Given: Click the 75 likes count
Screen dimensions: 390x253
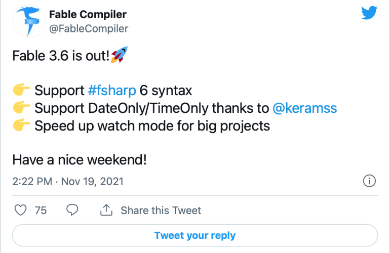Looking at the screenshot, I should point(41,210).
